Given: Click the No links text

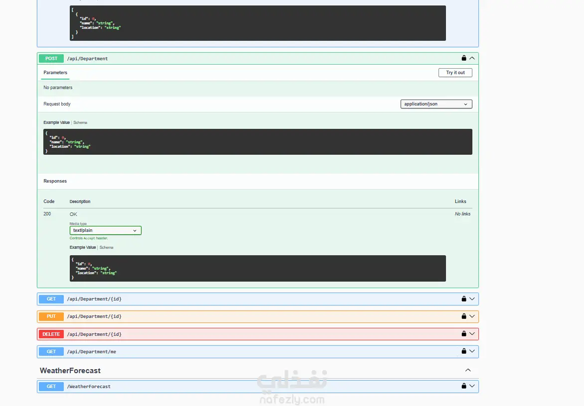Looking at the screenshot, I should (462, 214).
